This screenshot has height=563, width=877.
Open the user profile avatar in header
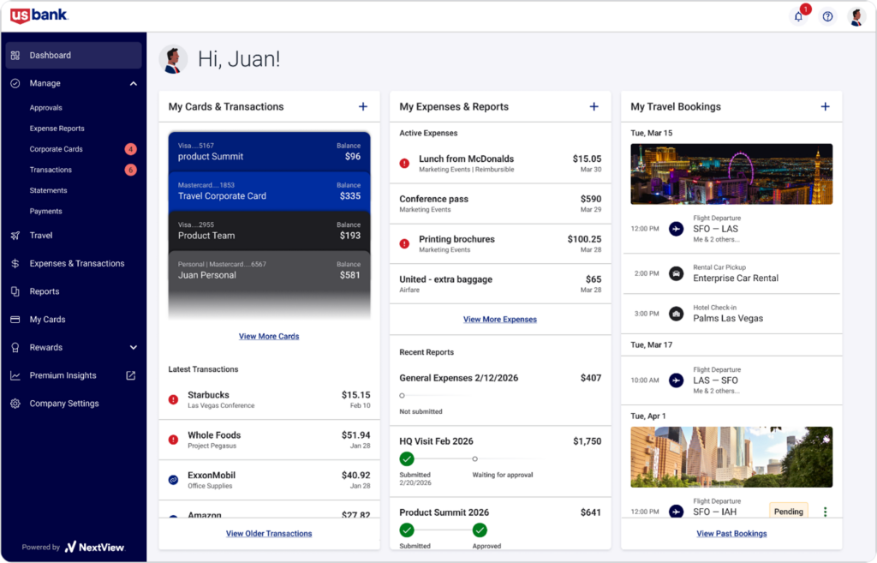coord(856,16)
